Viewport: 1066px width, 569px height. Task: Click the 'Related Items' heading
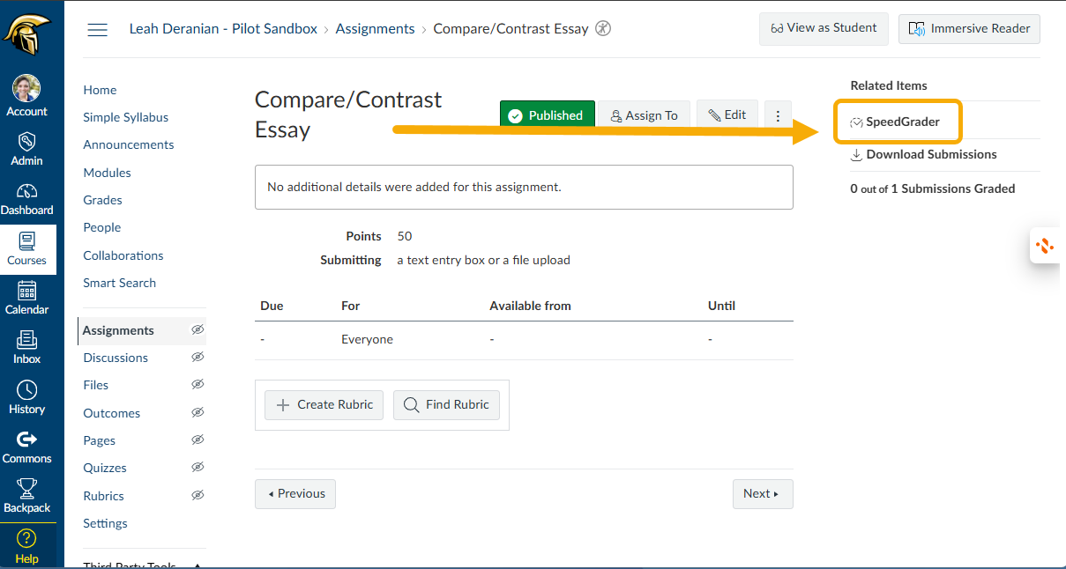click(889, 85)
